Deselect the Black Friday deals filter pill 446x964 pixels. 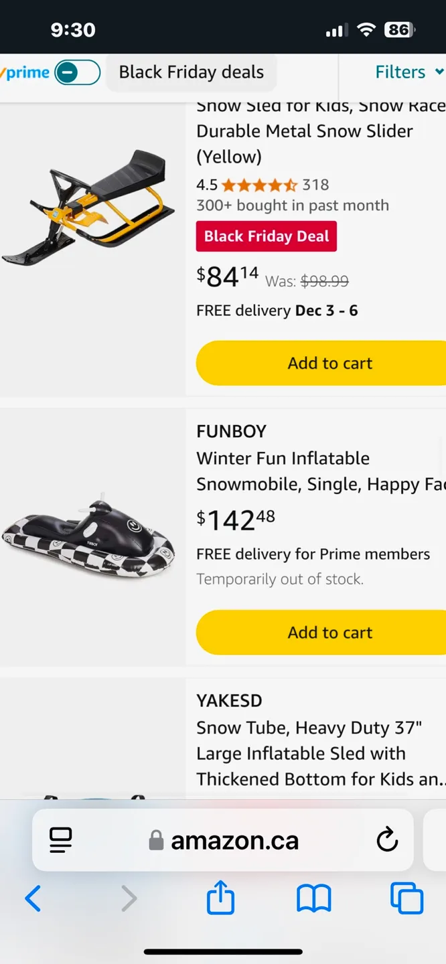click(191, 71)
